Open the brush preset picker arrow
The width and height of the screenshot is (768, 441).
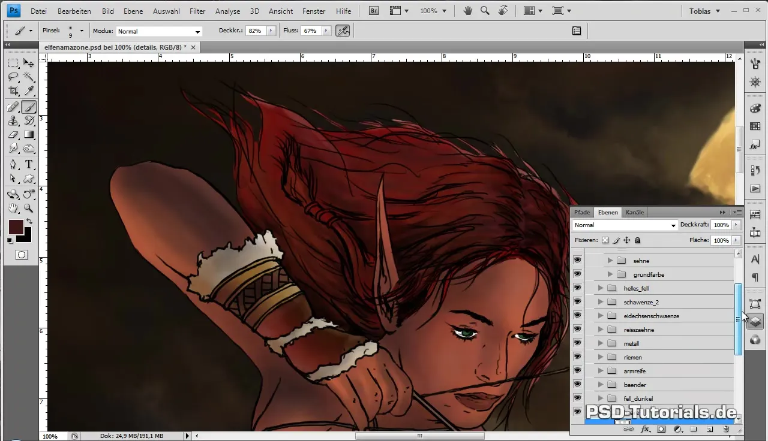(82, 31)
